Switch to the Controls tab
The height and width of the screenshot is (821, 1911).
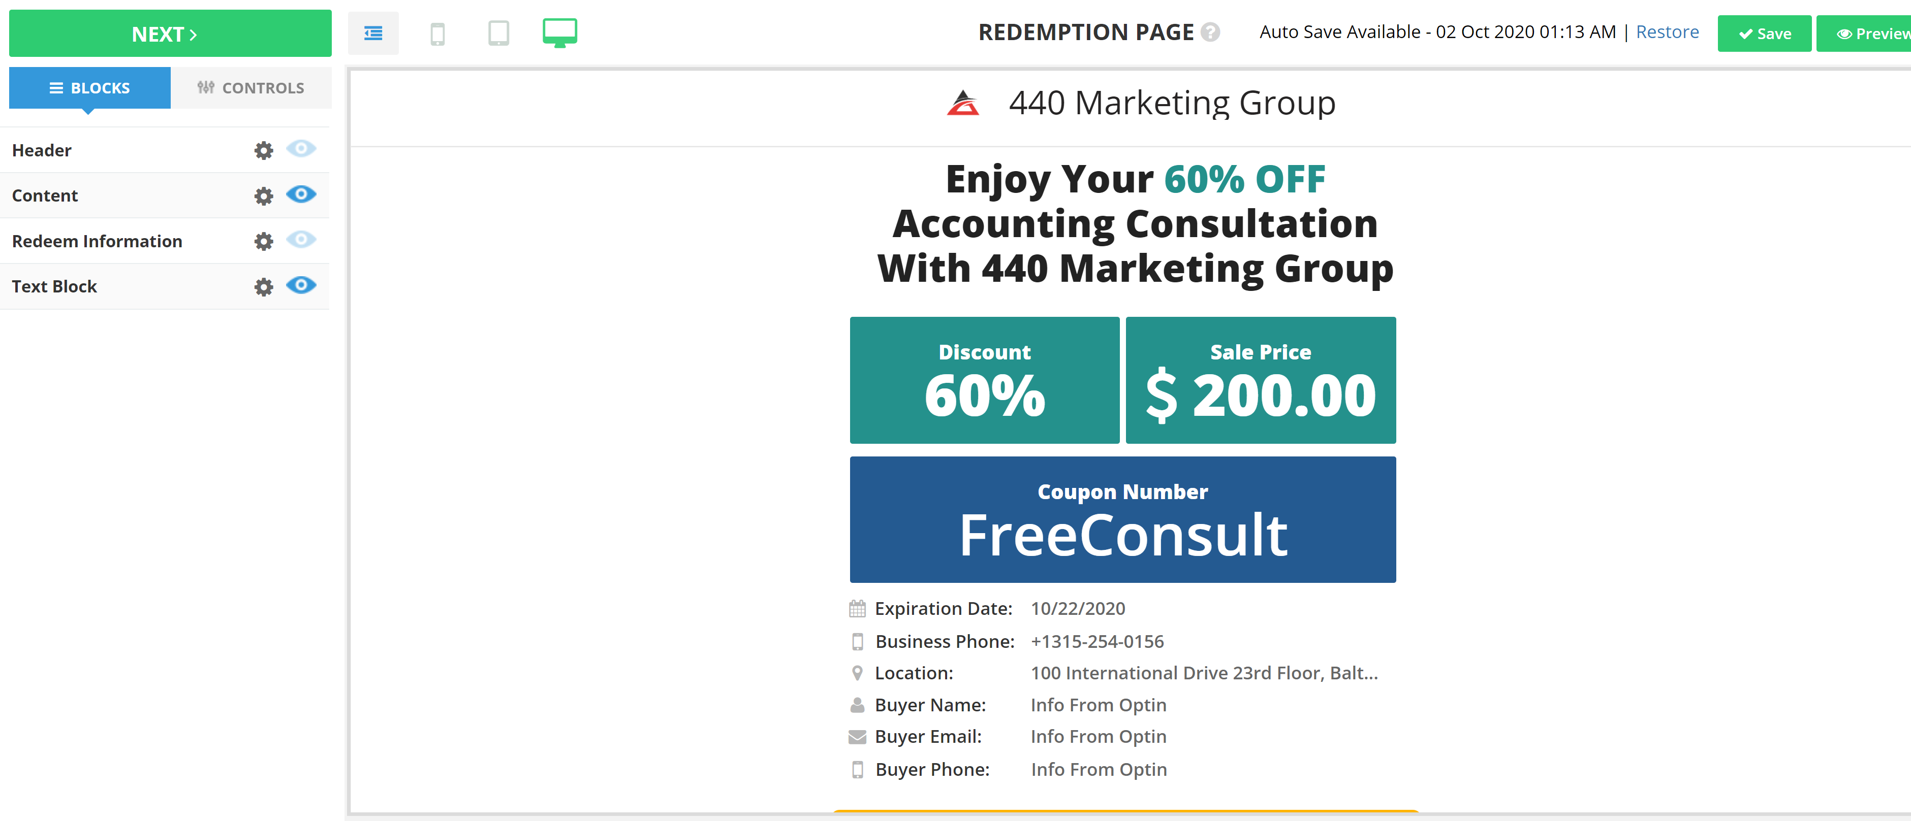tap(250, 88)
